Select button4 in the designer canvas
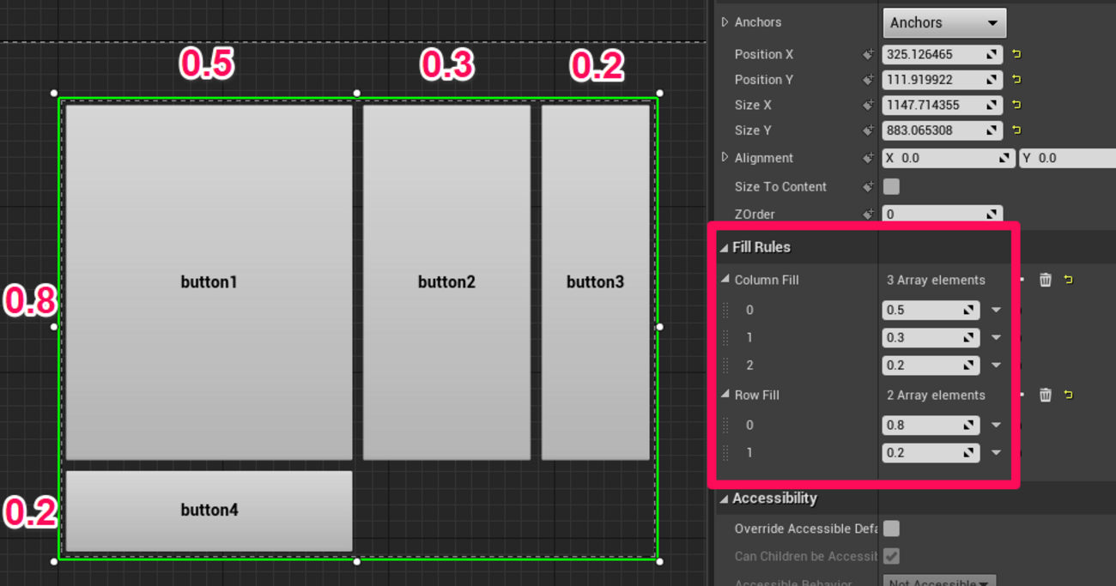 (209, 510)
